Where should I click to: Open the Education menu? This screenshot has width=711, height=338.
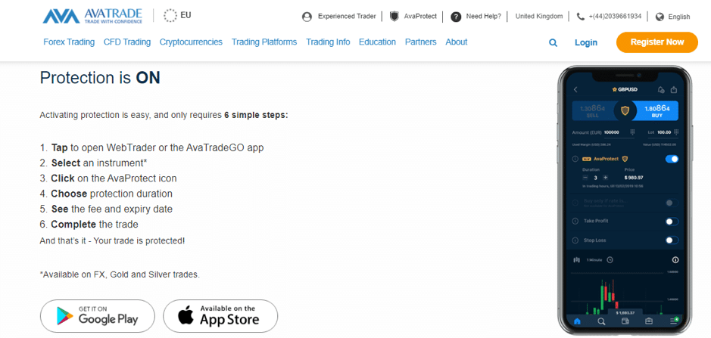coord(377,42)
